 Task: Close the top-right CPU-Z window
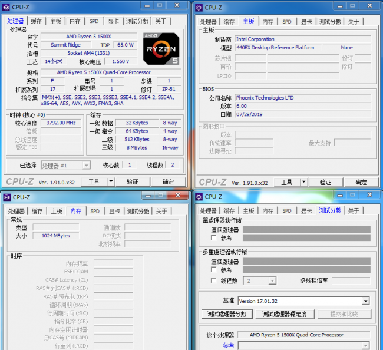pyautogui.click(x=370, y=5)
